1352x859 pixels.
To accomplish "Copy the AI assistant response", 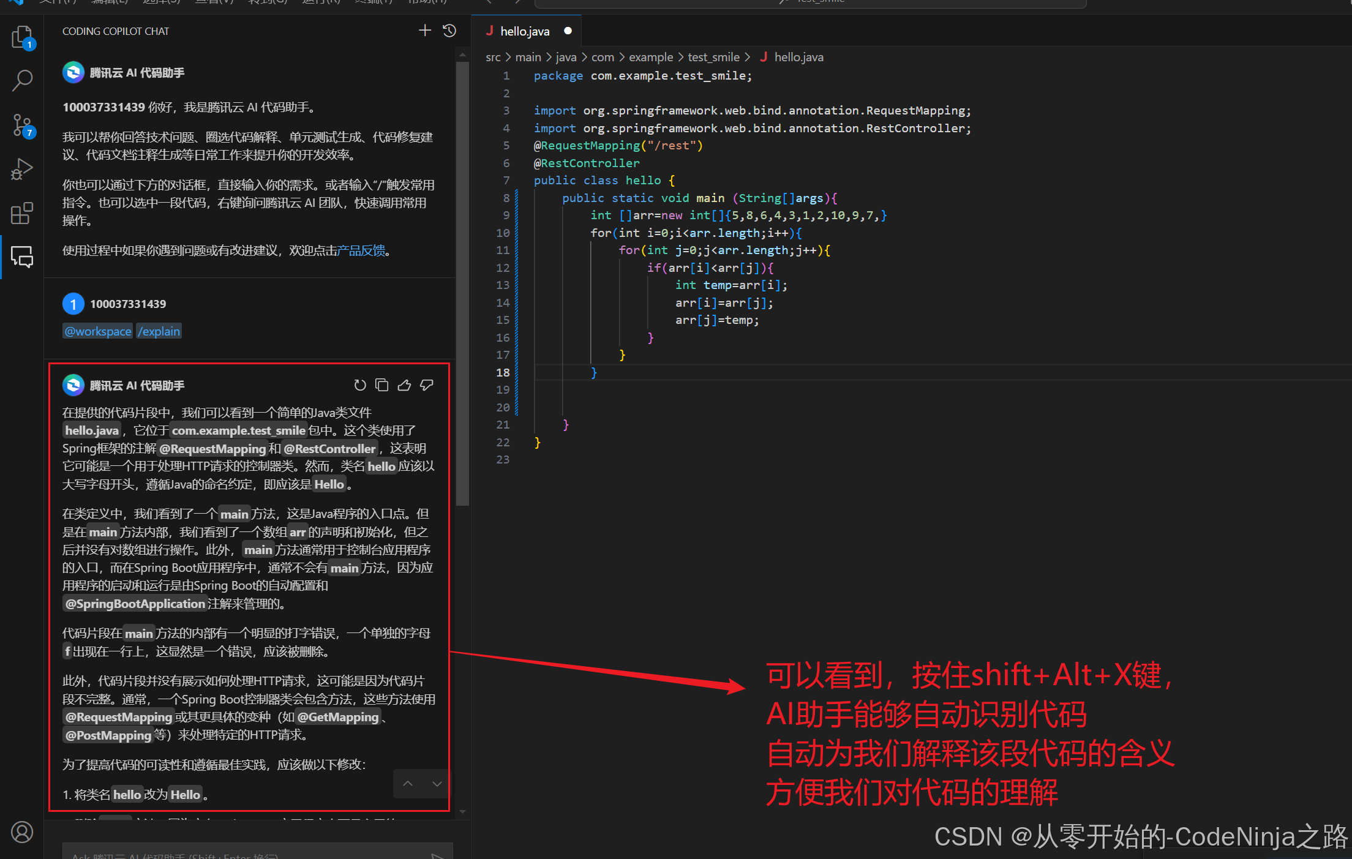I will (x=382, y=385).
